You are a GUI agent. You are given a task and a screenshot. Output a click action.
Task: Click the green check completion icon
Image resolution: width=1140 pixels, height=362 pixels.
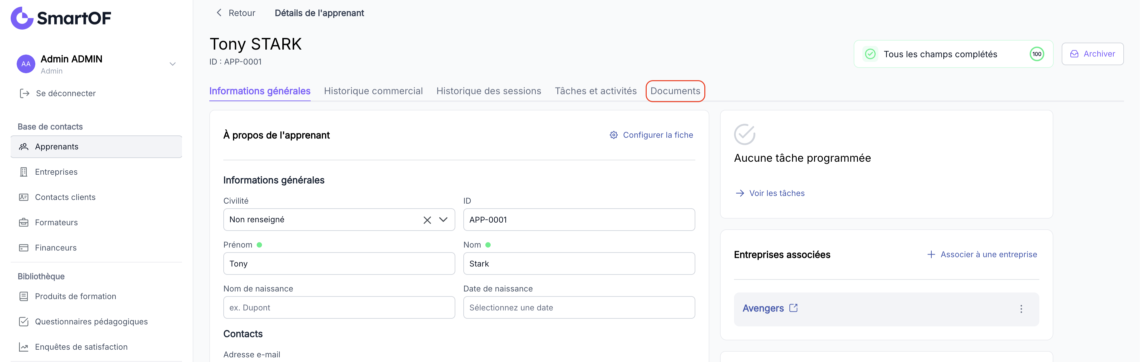(870, 54)
